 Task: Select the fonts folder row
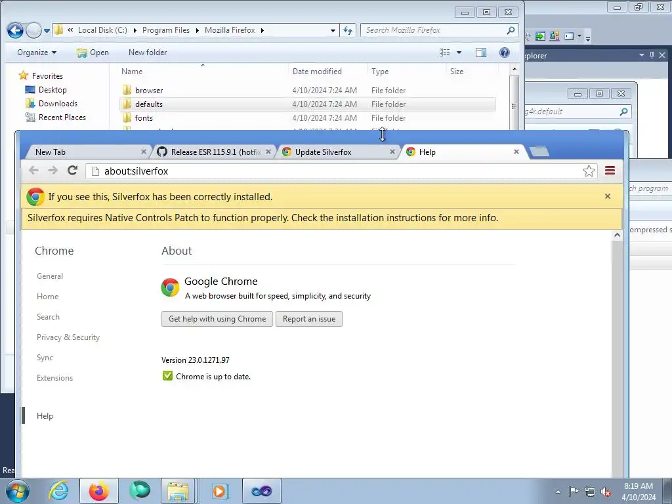click(x=307, y=118)
